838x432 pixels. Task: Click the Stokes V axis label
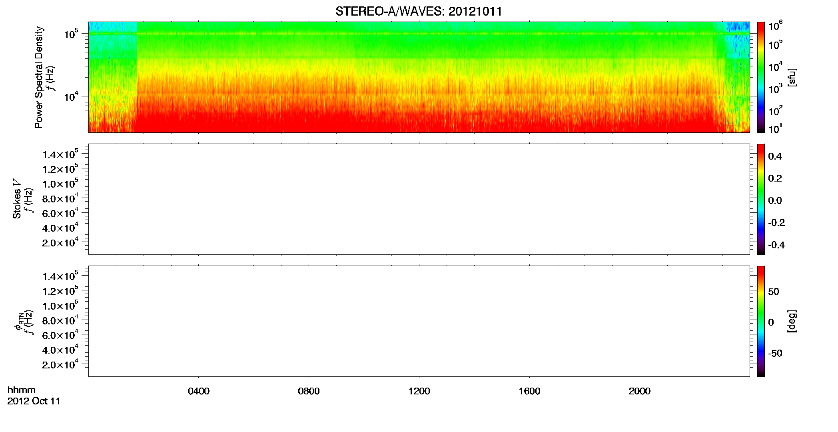pyautogui.click(x=17, y=199)
